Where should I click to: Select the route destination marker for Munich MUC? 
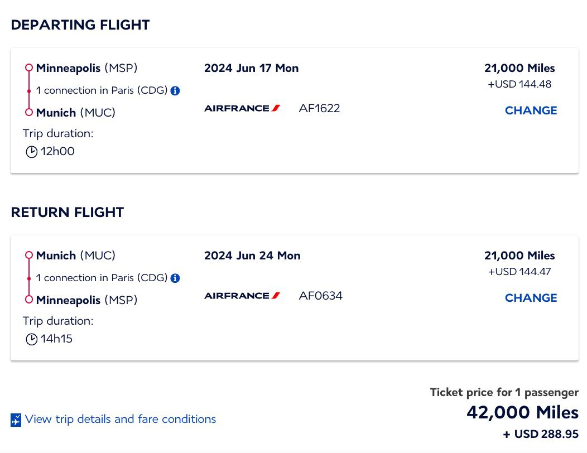[28, 112]
